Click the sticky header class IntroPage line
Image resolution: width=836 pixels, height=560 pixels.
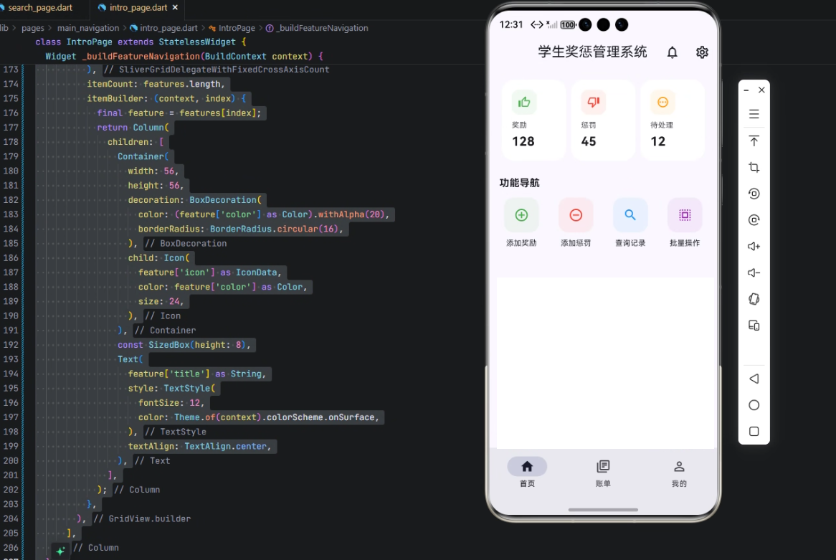141,42
